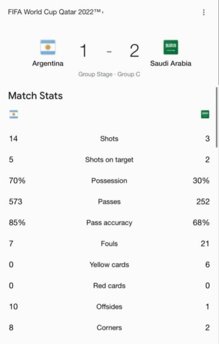Select the Corners statistic row

(109, 327)
